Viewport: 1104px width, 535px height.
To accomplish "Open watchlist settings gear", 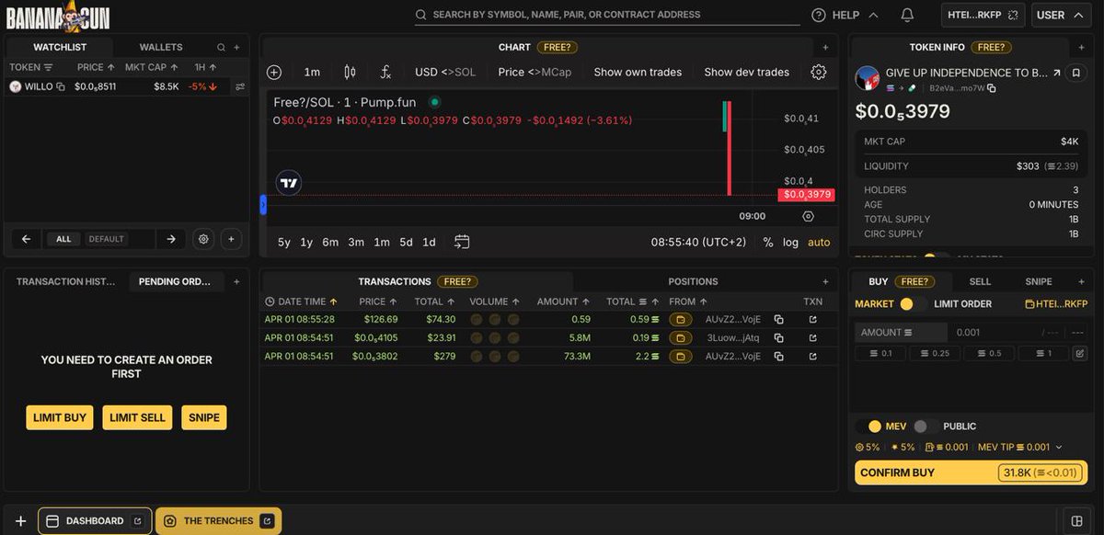I will click(x=204, y=239).
